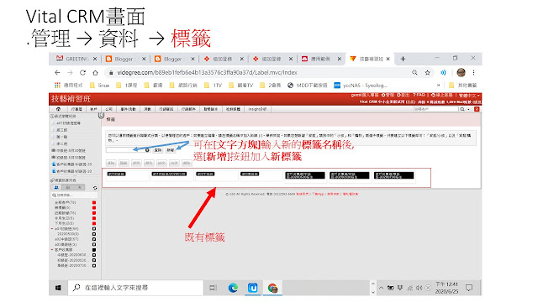Click the red swatch beside 無標籤(3)
The width and height of the screenshot is (538, 302).
[94, 207]
